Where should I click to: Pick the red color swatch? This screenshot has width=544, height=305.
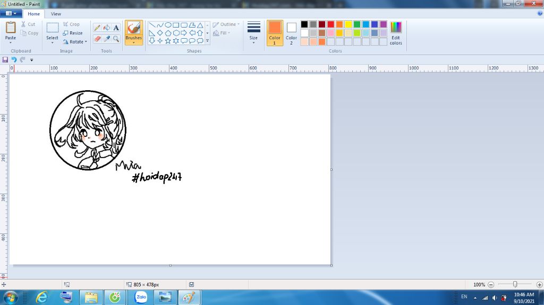click(330, 24)
